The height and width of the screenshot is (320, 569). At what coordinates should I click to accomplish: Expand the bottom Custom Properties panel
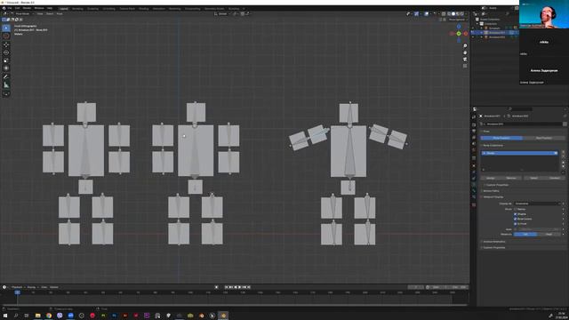(x=493, y=247)
